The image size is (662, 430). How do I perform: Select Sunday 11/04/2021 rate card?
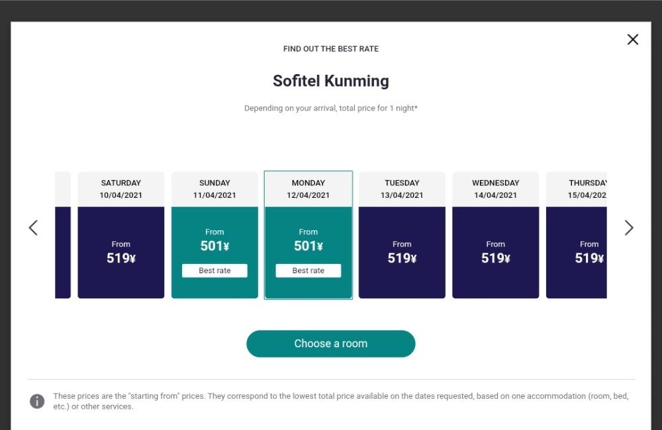(214, 235)
